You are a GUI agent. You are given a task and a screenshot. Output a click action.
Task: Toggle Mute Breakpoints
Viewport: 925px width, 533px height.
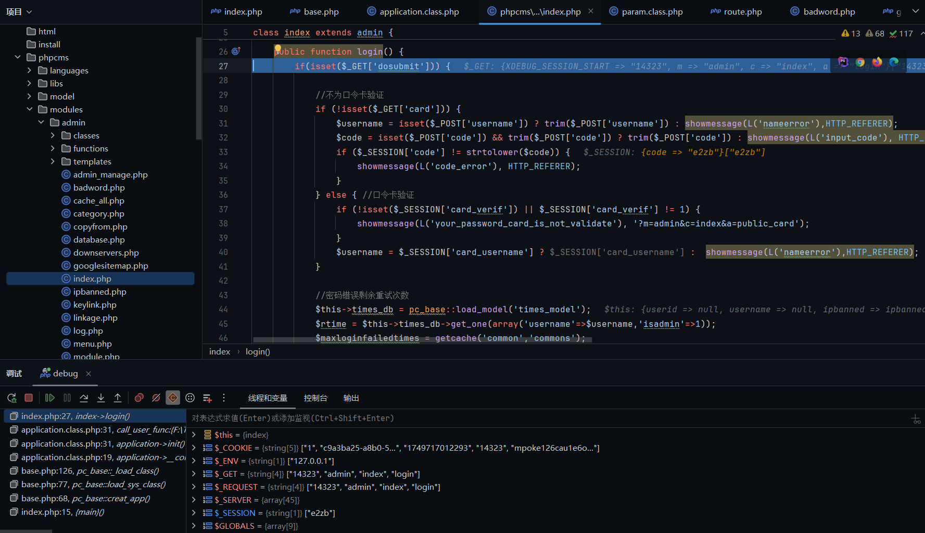pyautogui.click(x=156, y=398)
